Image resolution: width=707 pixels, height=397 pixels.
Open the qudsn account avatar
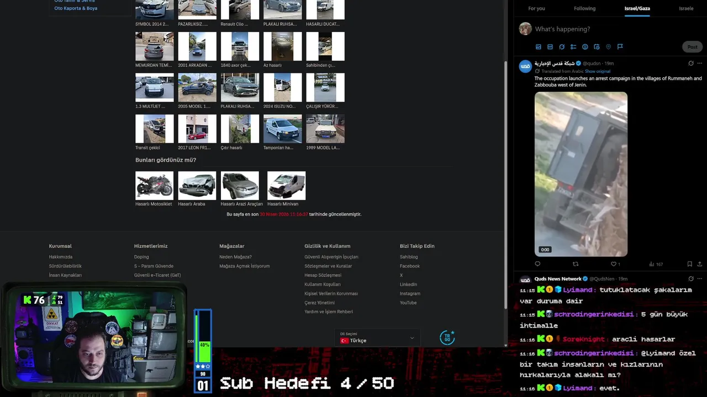pyautogui.click(x=525, y=67)
